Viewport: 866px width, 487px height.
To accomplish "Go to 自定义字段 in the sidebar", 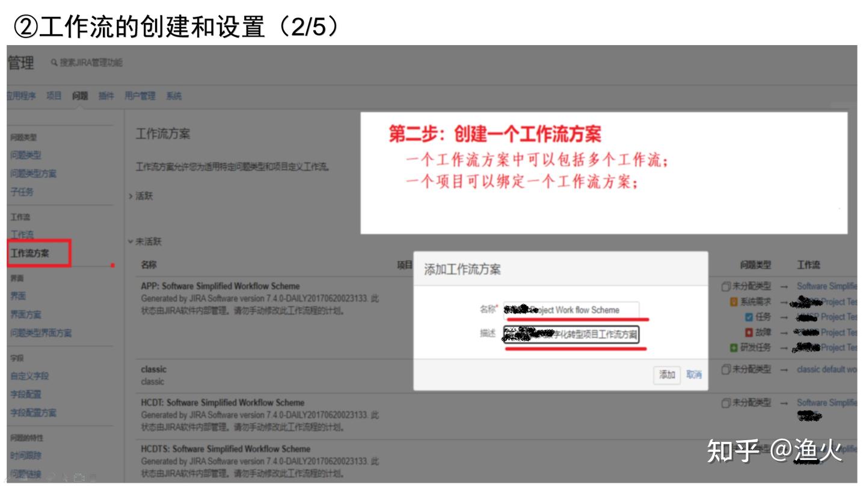I will point(29,376).
